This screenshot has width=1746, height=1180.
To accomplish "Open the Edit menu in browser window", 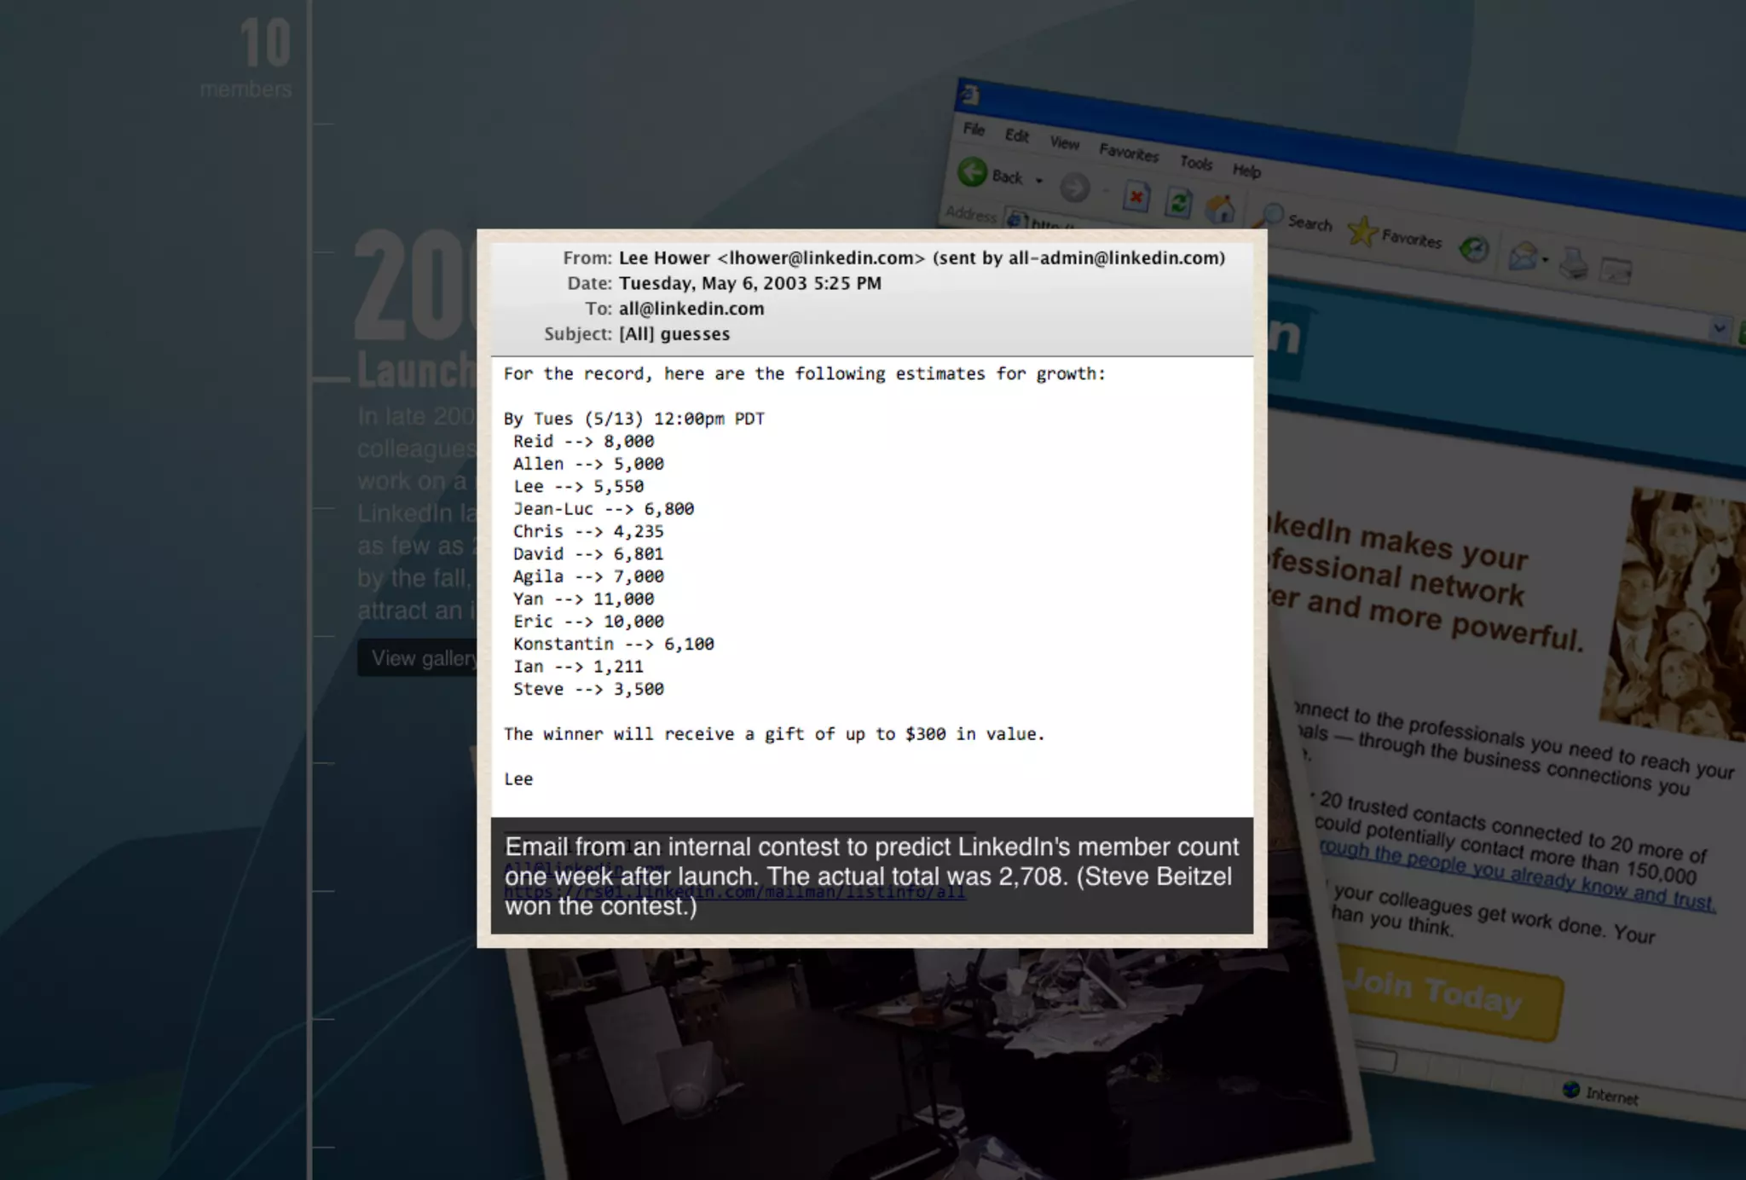I will (x=1016, y=135).
